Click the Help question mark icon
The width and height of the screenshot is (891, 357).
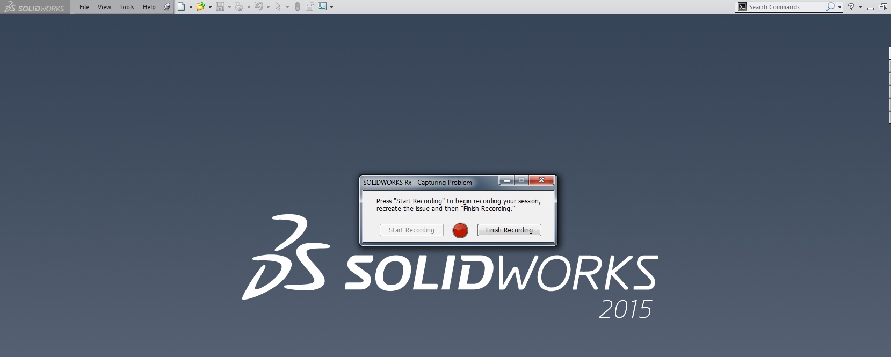tap(851, 7)
